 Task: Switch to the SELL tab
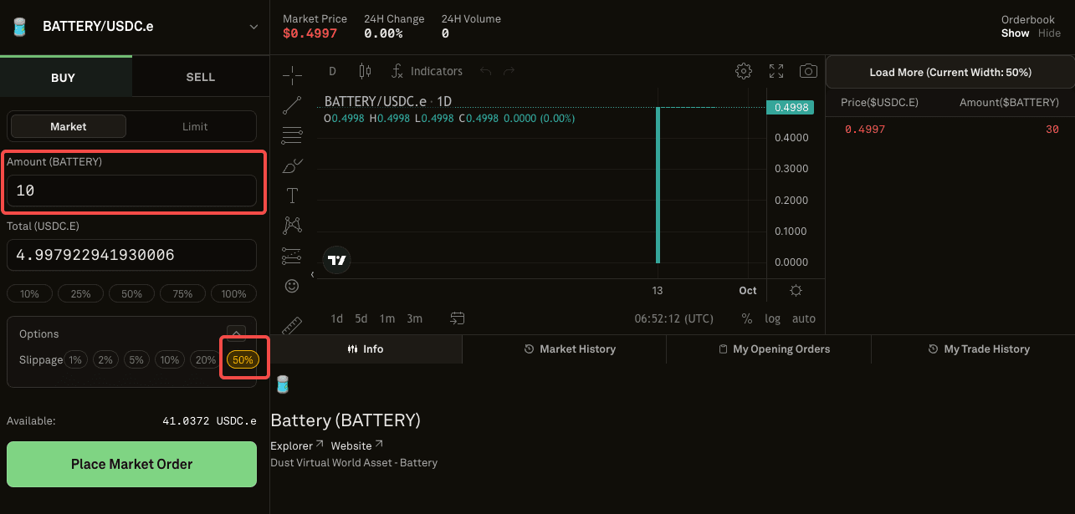pos(200,76)
